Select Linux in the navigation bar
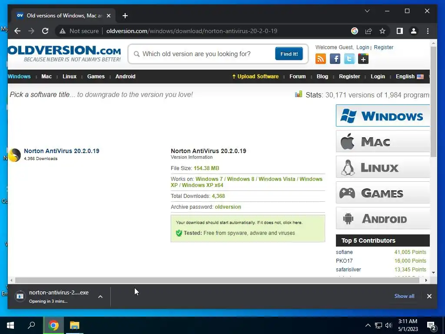 (70, 77)
